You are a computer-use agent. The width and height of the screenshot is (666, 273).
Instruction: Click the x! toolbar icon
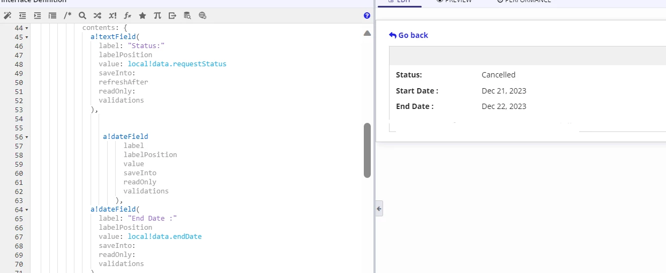point(113,15)
